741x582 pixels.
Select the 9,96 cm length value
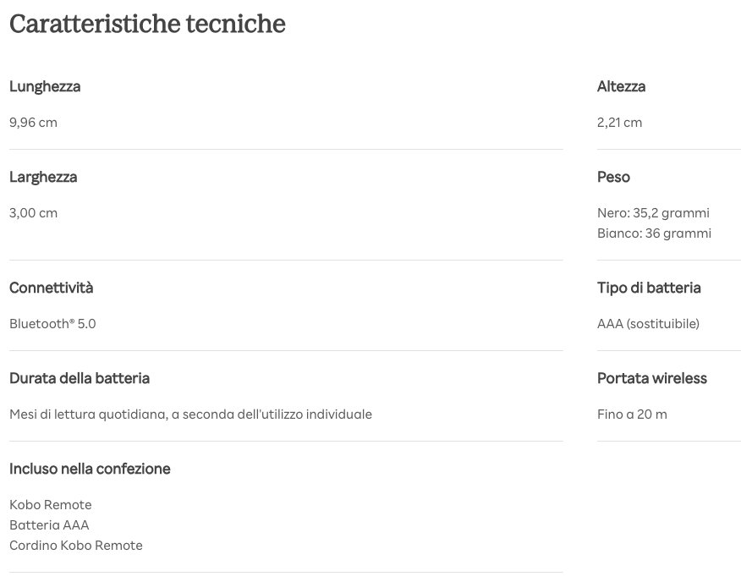[x=33, y=123]
